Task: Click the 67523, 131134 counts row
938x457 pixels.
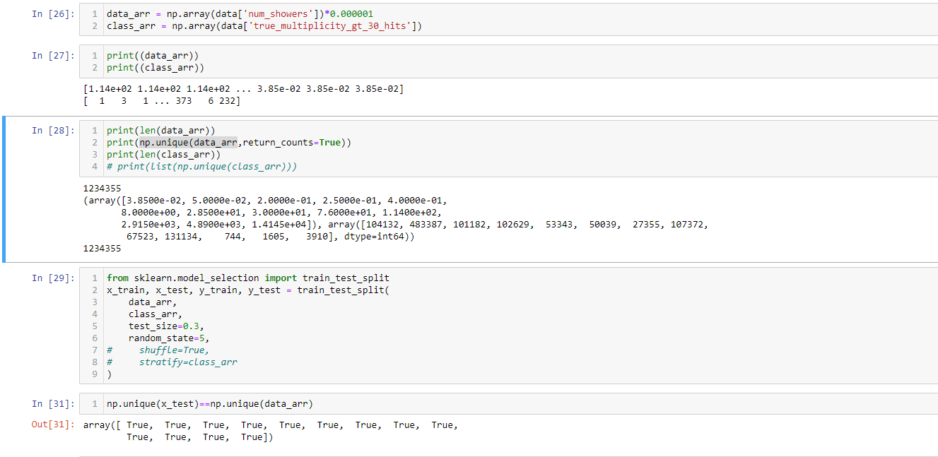Action: click(x=270, y=237)
